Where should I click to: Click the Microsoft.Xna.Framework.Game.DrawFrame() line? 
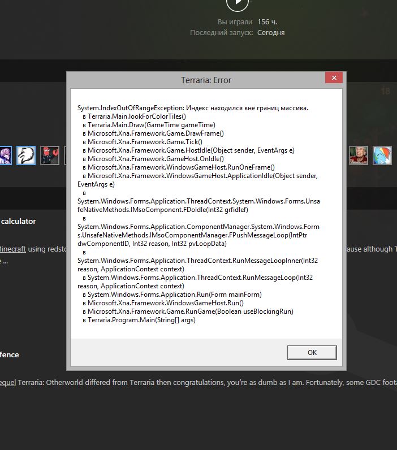tap(153, 133)
